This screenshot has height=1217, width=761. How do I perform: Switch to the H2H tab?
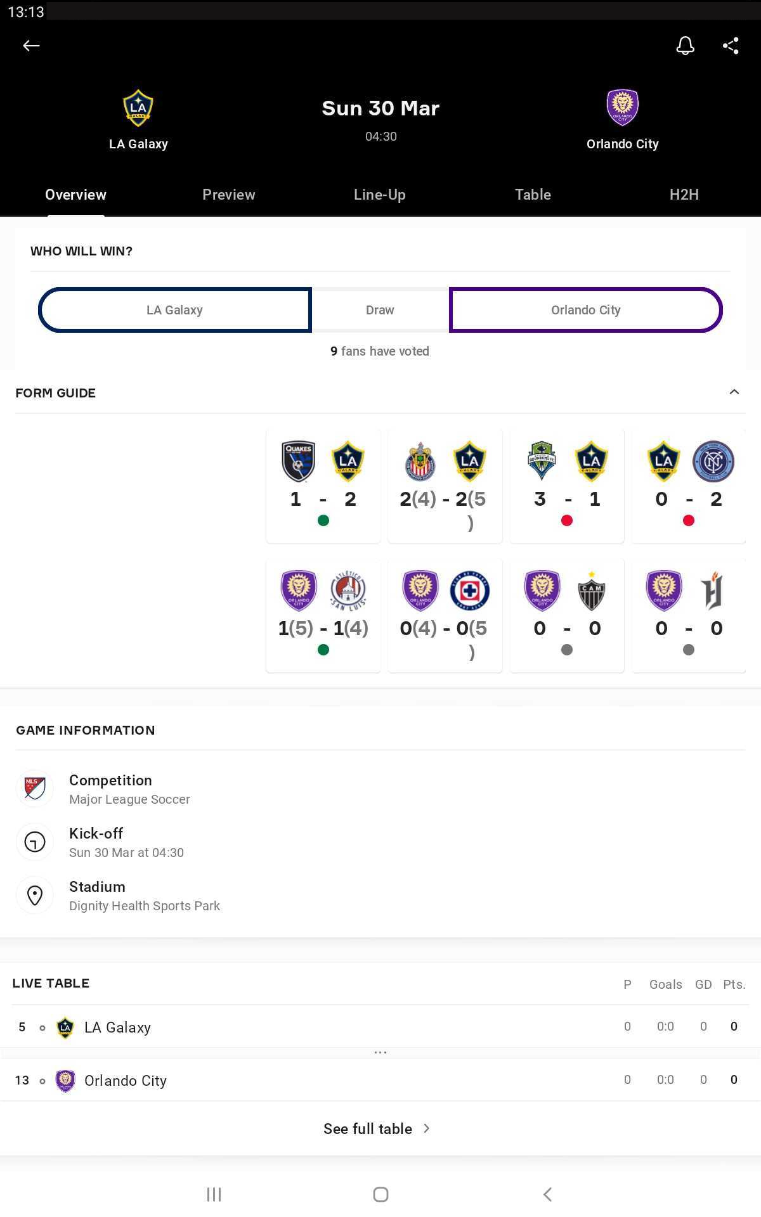point(684,195)
